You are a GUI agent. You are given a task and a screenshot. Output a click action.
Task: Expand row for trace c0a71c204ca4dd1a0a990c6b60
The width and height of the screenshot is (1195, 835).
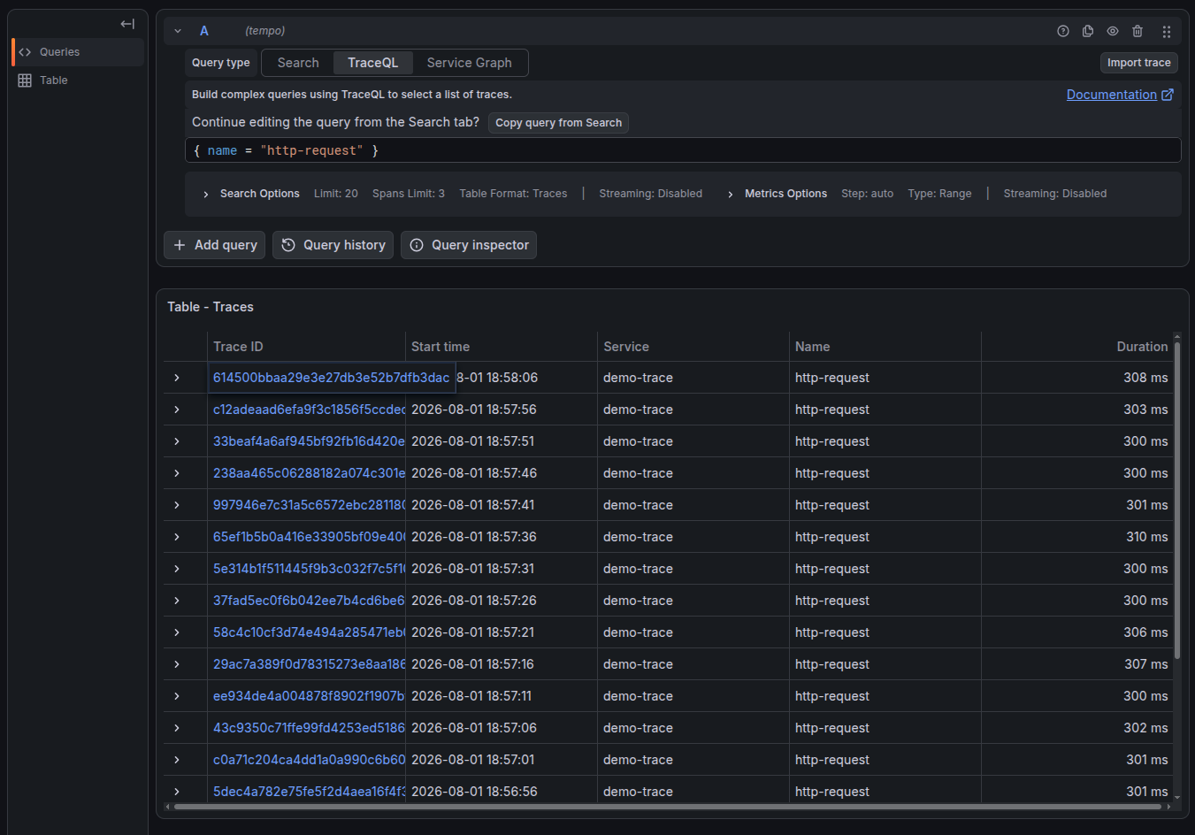(177, 760)
